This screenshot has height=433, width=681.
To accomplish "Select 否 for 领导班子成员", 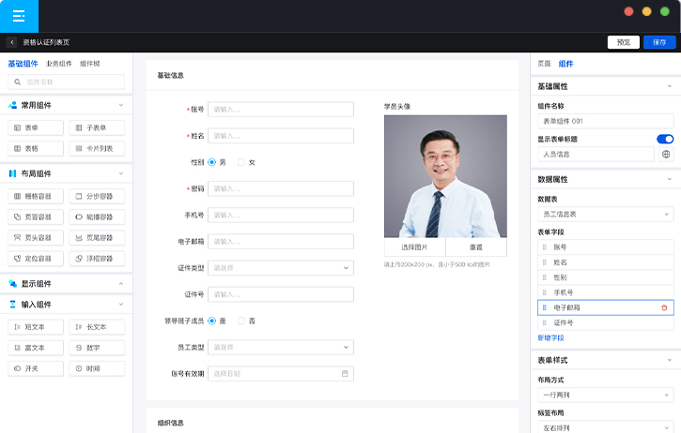I will 241,321.
